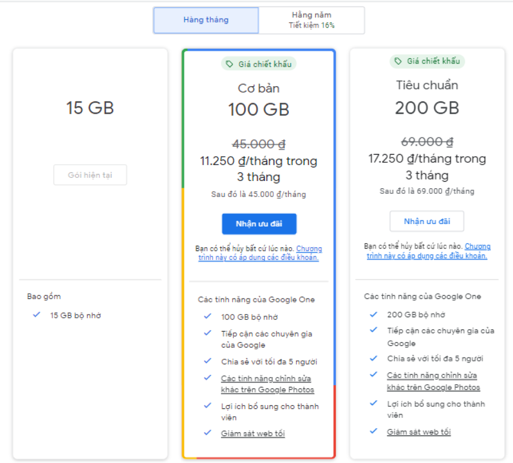The image size is (513, 463).
Task: Open Google Photos editing features link in Cơ bản
Action: point(266,384)
